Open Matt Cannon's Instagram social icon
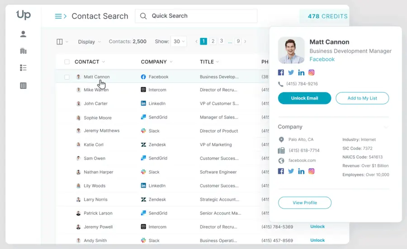 point(311,73)
